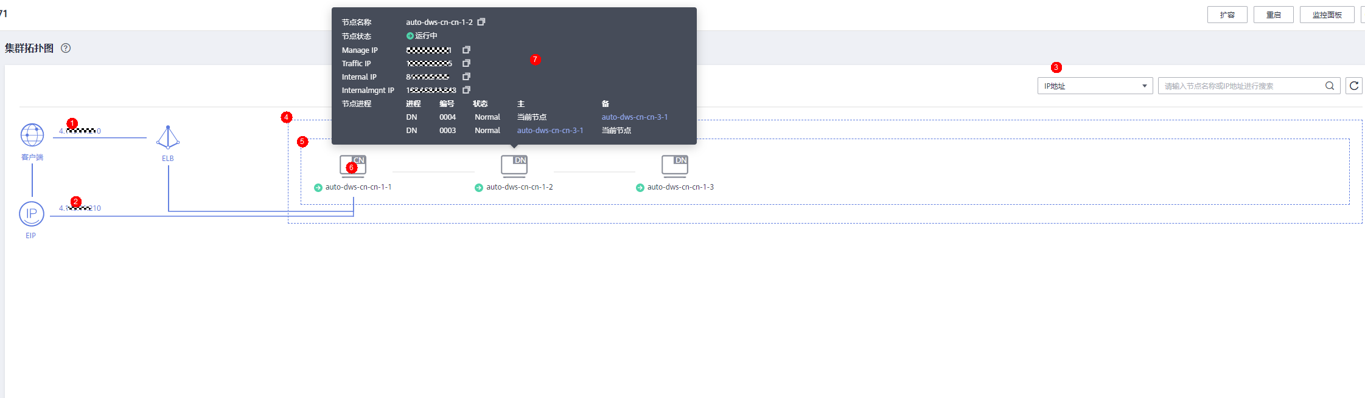
Task: Click running status icon of auto-dws-cn-cn-1-3
Action: point(640,188)
